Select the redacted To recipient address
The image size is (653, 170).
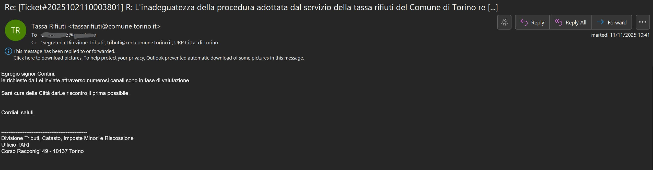(x=68, y=35)
